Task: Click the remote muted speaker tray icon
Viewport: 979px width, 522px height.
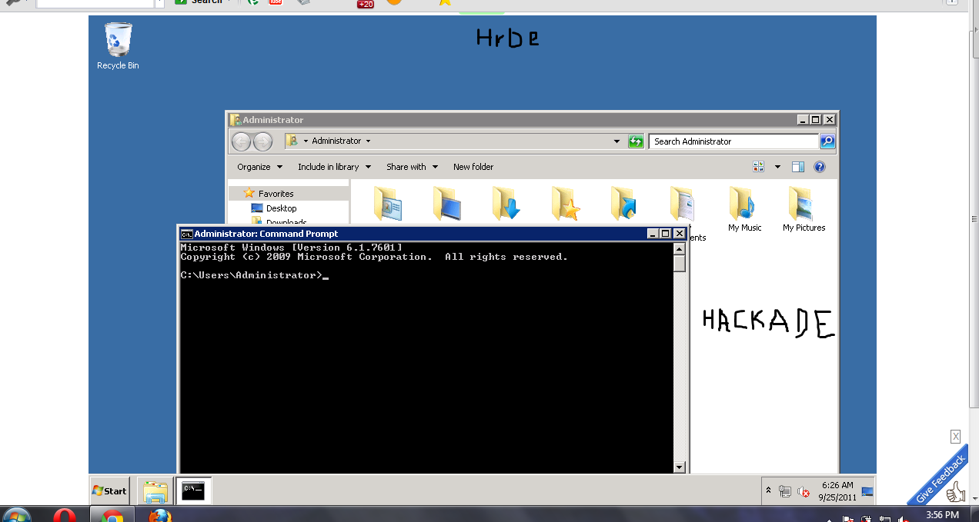Action: (804, 491)
